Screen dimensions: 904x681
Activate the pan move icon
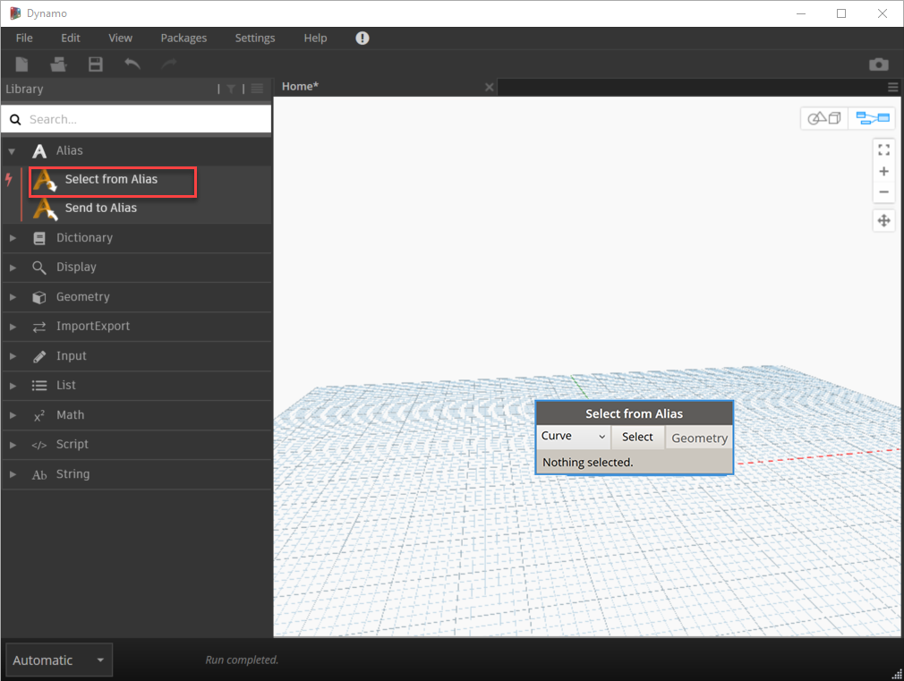click(x=883, y=221)
